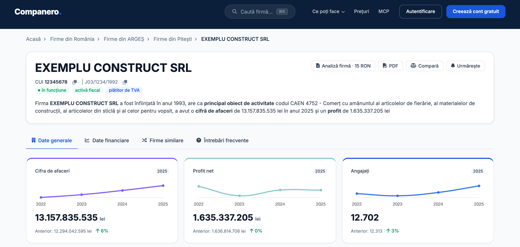Open the Întrebări frecvente tab

point(222,140)
